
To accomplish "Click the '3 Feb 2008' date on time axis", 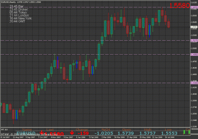I will 93,137.
